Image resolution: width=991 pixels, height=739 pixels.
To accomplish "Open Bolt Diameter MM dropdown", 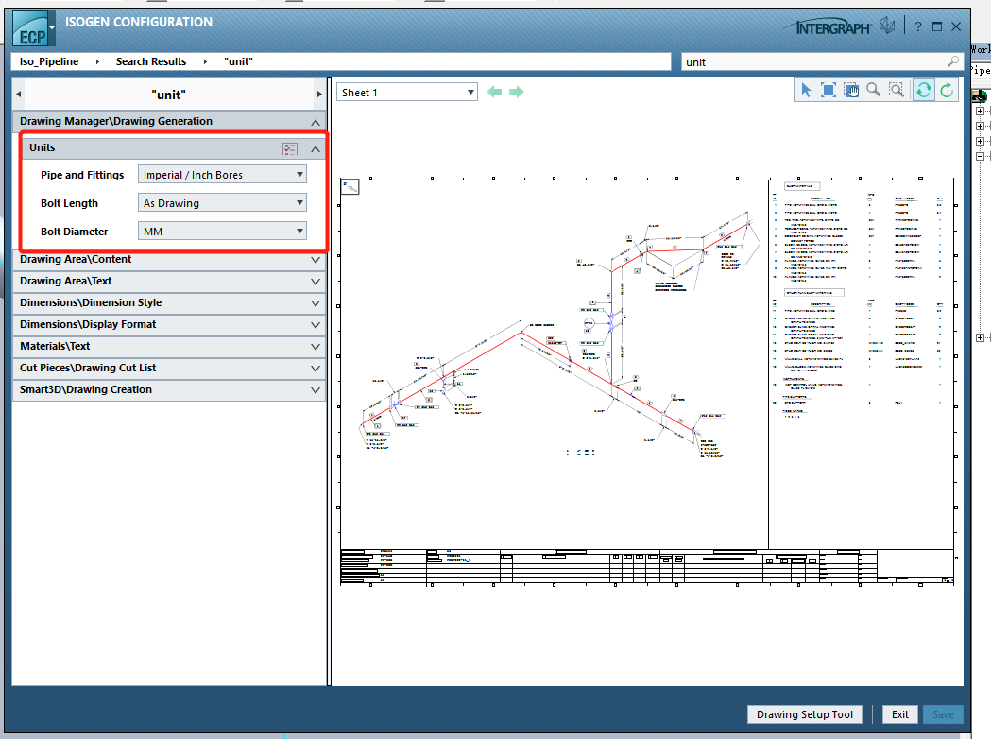I will (222, 232).
